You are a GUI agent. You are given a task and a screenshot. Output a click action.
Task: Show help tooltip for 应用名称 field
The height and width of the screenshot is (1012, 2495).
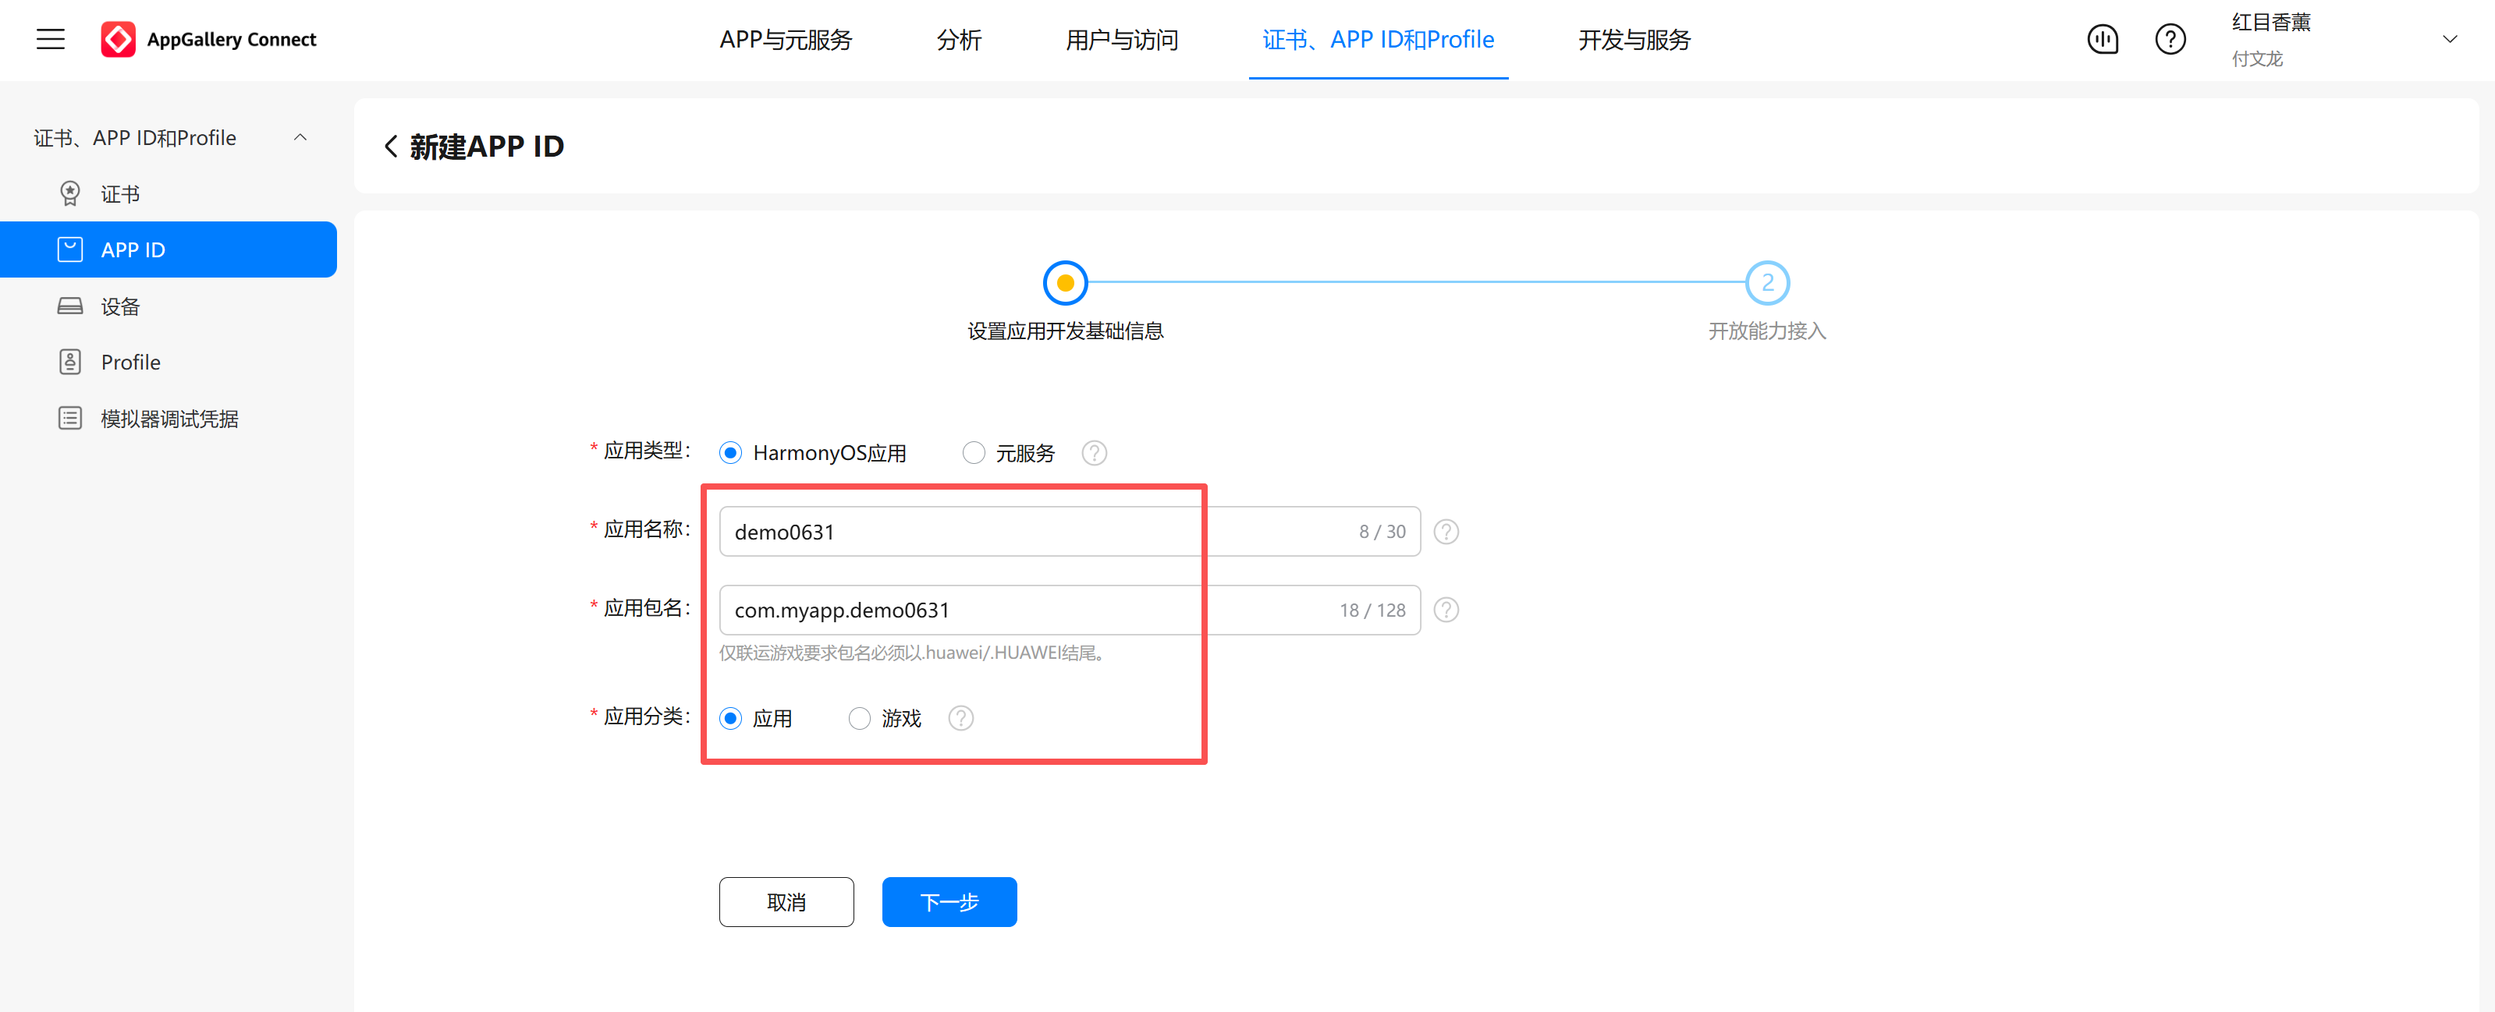click(x=1445, y=531)
